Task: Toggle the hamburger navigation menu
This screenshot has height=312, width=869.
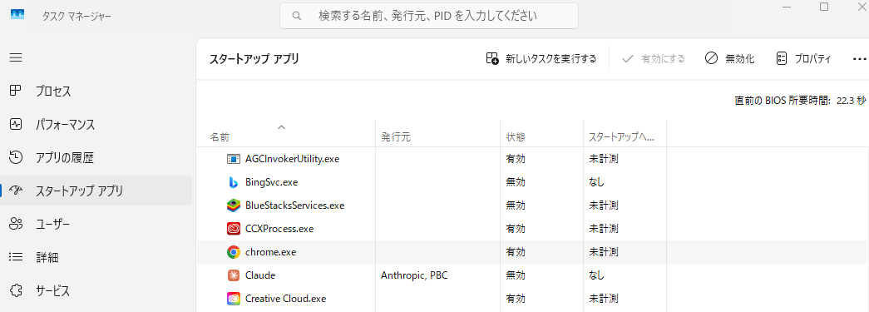Action: 16,57
